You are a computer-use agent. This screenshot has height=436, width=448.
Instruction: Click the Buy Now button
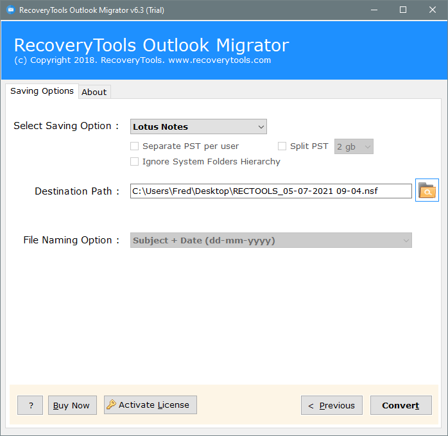click(x=73, y=405)
